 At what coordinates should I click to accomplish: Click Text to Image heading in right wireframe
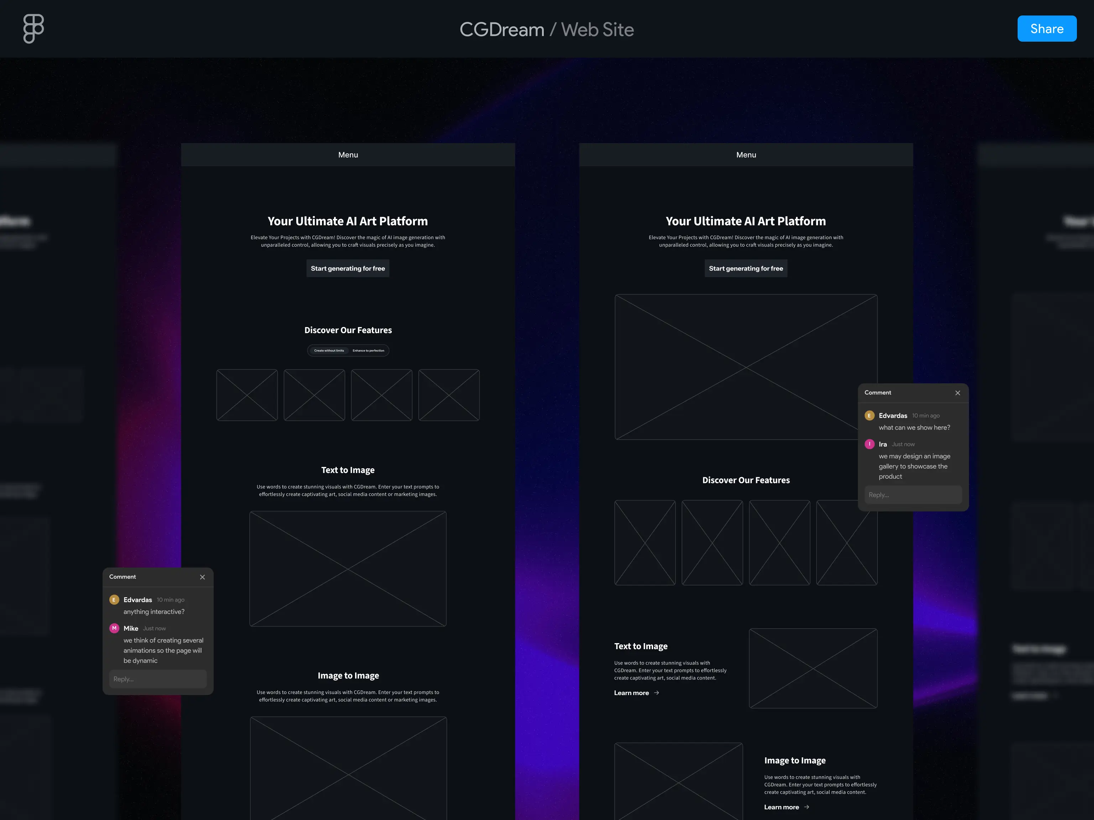click(x=641, y=647)
